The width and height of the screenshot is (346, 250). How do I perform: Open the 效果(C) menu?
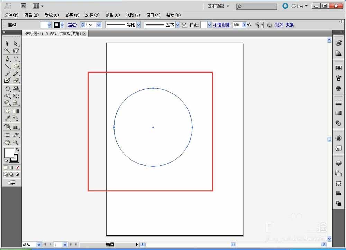112,15
